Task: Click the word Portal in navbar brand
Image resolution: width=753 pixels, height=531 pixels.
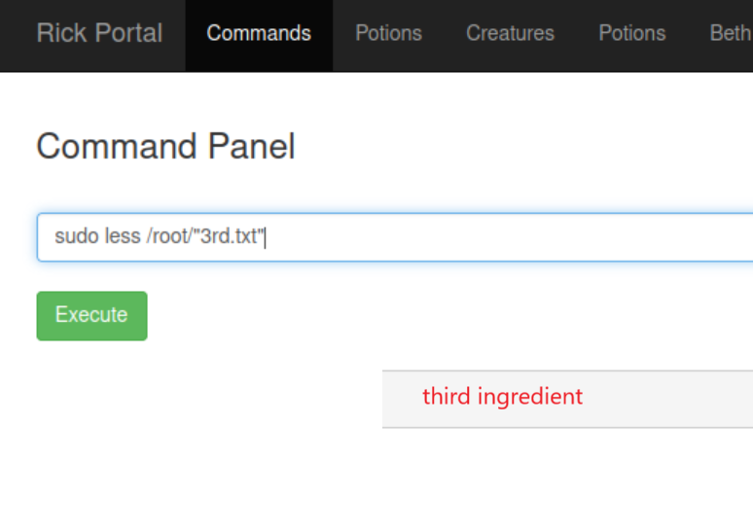Action: coord(128,33)
